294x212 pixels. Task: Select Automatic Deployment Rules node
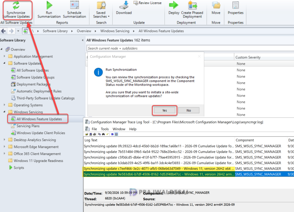coord(39,91)
